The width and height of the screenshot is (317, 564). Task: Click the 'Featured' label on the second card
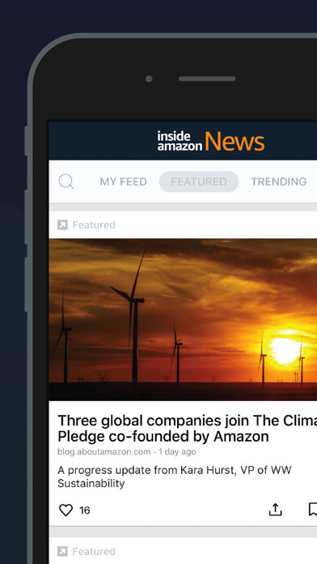pos(94,551)
